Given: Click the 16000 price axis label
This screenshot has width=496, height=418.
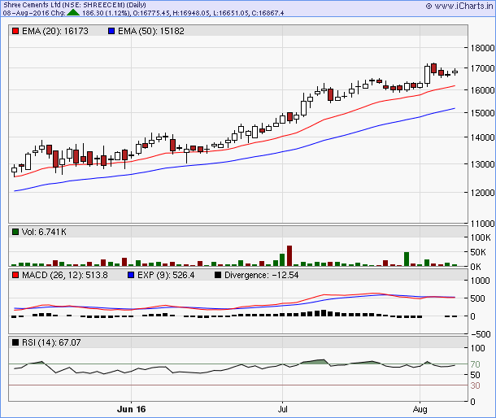Looking at the screenshot, I should coord(482,90).
